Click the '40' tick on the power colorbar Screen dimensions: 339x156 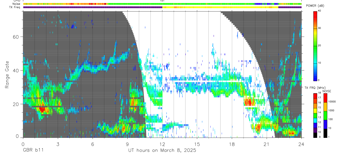pyautogui.click(x=320, y=11)
